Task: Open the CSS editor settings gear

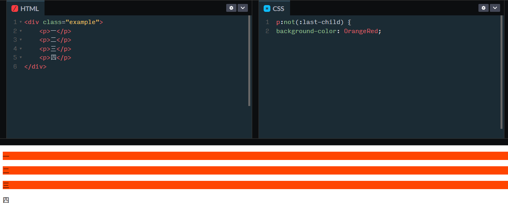Action: [484, 8]
